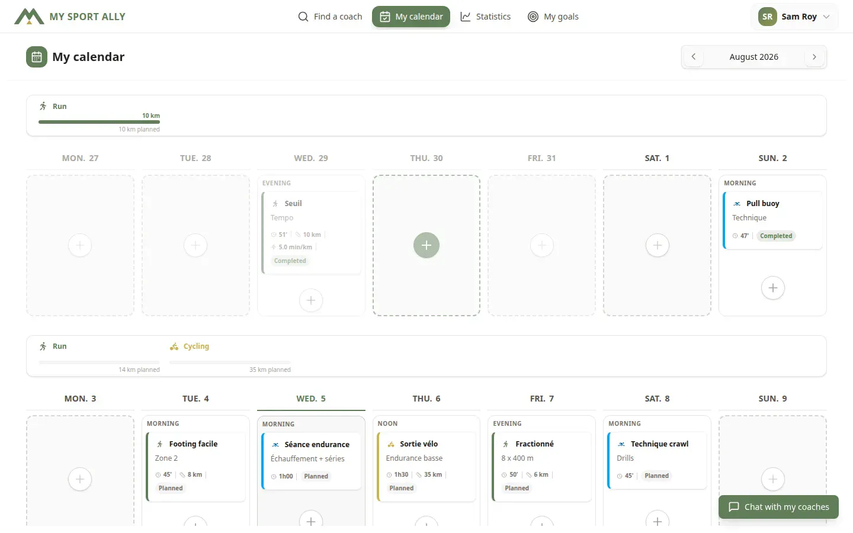Click the Cycling summary label

point(196,346)
